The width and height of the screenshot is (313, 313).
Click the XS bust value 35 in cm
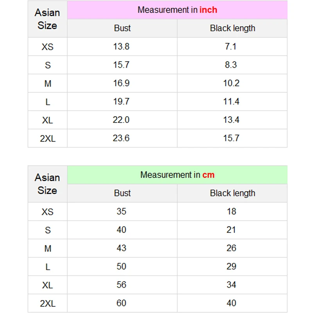tap(121, 212)
